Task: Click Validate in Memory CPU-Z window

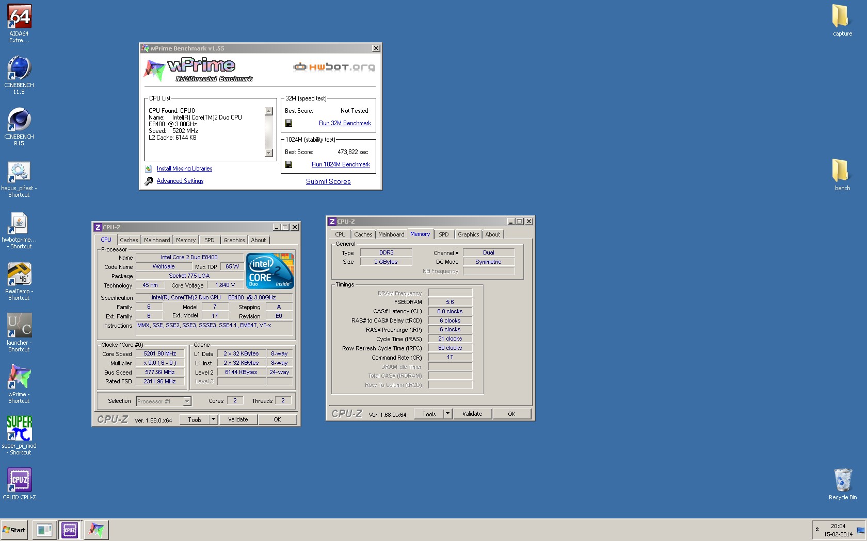Action: [472, 414]
